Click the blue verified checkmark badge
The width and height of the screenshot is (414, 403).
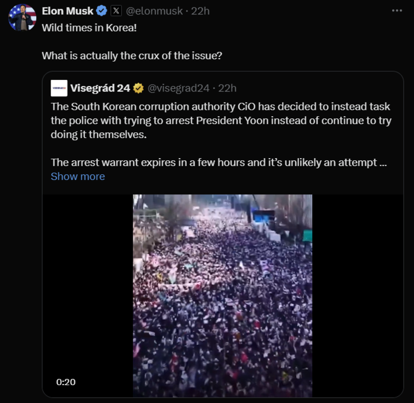tap(102, 10)
